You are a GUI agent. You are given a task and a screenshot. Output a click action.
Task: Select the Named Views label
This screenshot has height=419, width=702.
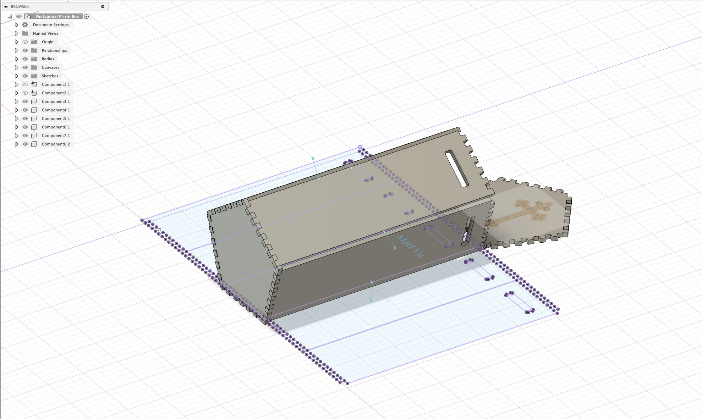point(45,33)
